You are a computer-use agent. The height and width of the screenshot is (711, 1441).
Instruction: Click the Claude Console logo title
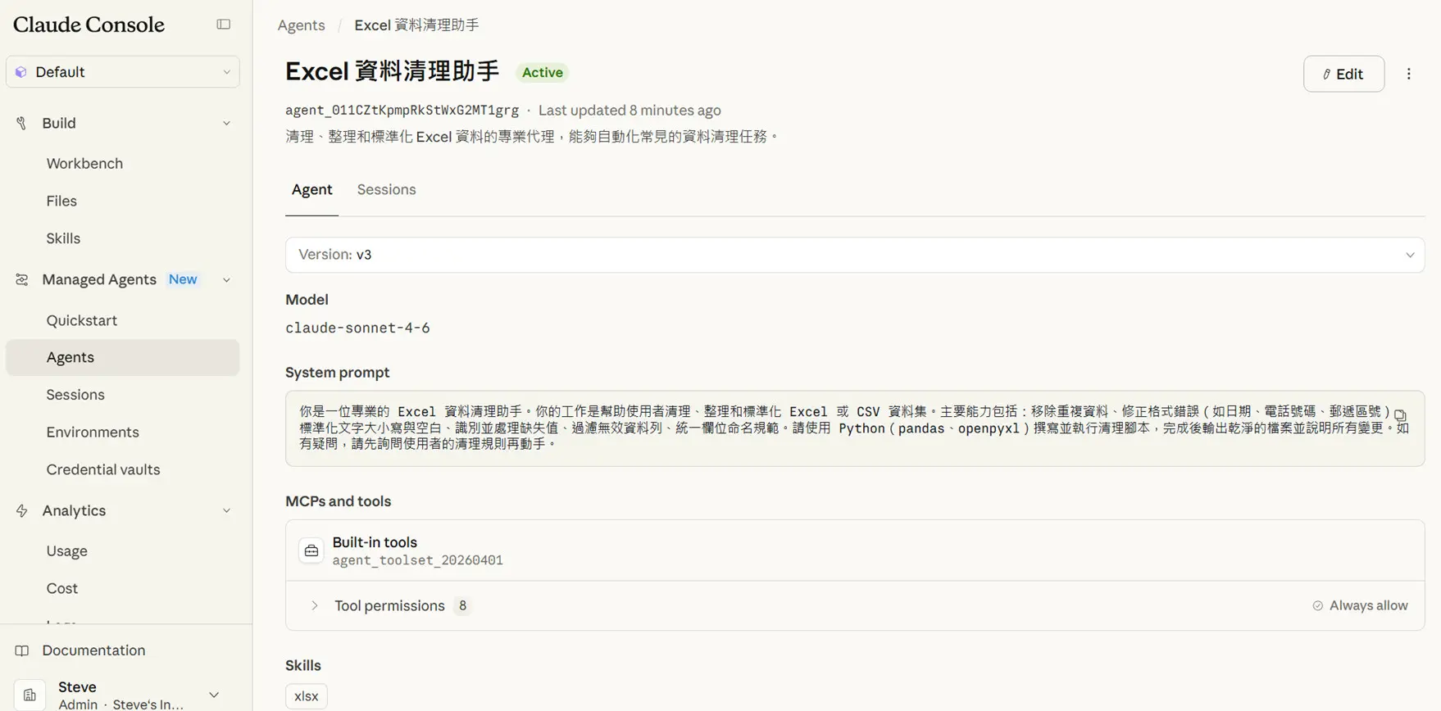[x=89, y=25]
